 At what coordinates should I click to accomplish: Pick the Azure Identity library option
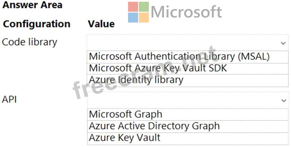[136, 79]
